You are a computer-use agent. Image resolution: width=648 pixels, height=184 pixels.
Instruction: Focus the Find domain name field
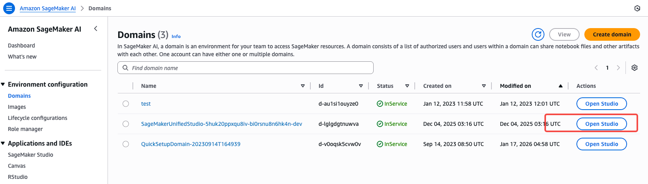click(246, 68)
